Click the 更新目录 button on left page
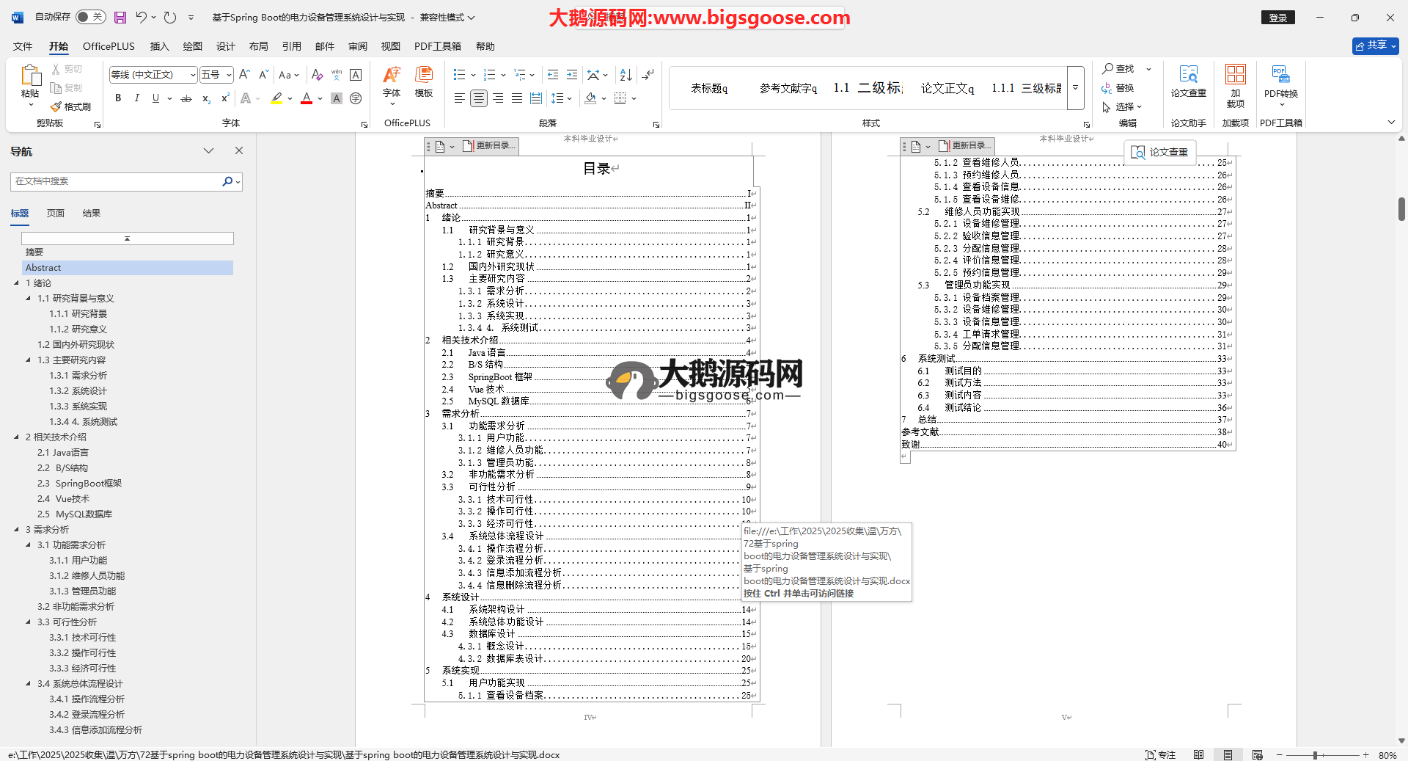 click(490, 146)
